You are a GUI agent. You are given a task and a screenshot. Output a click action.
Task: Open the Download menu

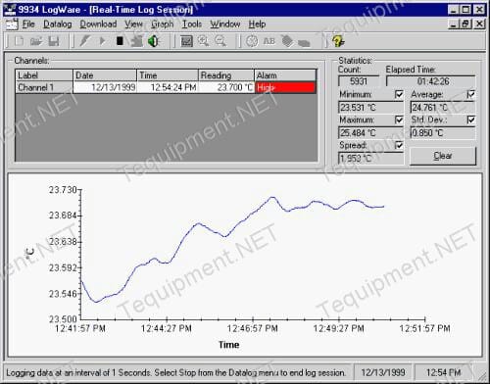[98, 24]
